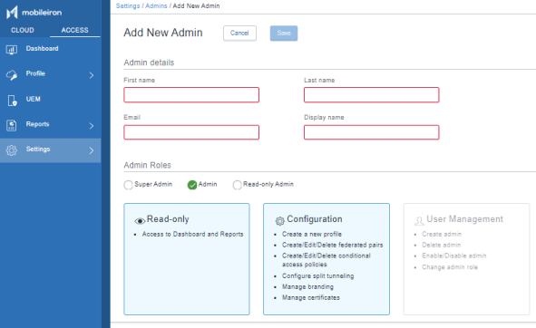Click the gear icon on Configuration card
Viewport: 536px width, 328px height.
[279, 221]
